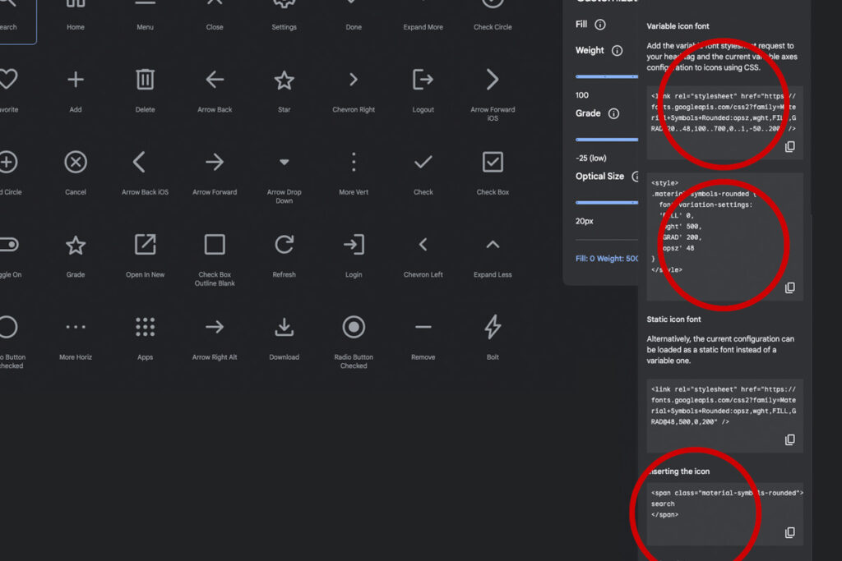Pick the Arrow Back iOS icon
This screenshot has width=842, height=561.
139,162
